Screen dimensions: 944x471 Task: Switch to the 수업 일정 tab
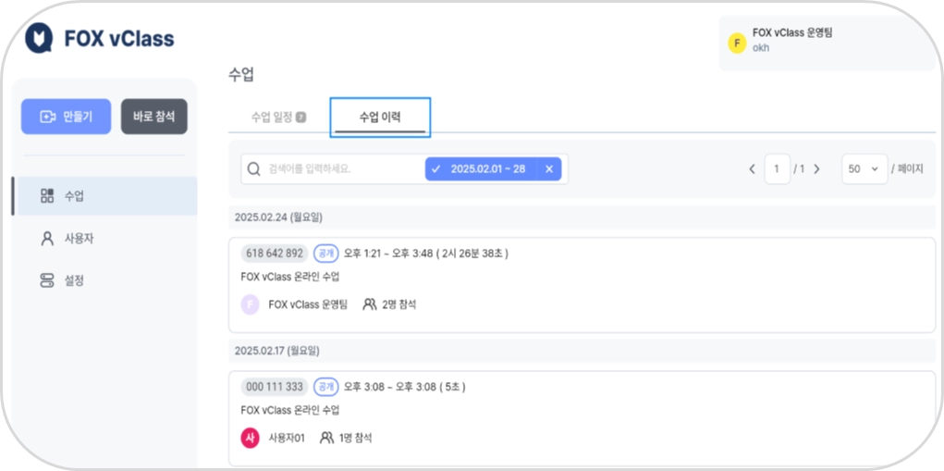point(278,117)
